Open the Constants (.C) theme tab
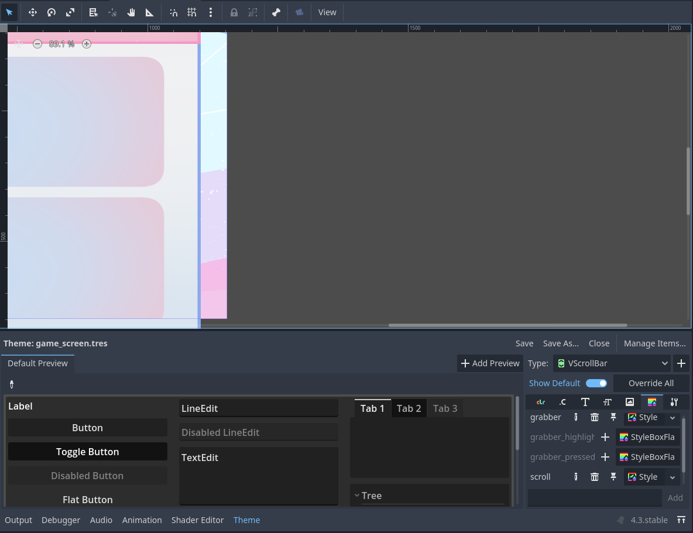Image resolution: width=693 pixels, height=533 pixels. pyautogui.click(x=562, y=402)
